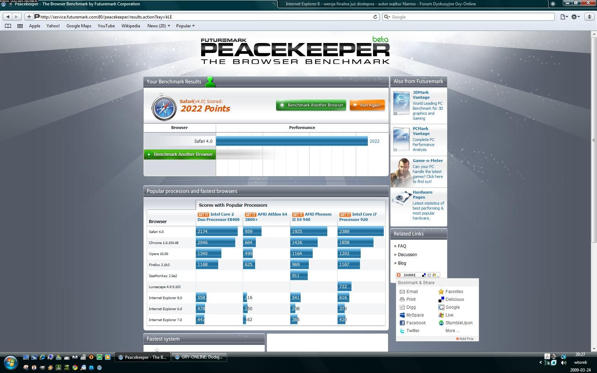Open a new tab with the plus icon
The width and height of the screenshot is (597, 373).
click(553, 4)
